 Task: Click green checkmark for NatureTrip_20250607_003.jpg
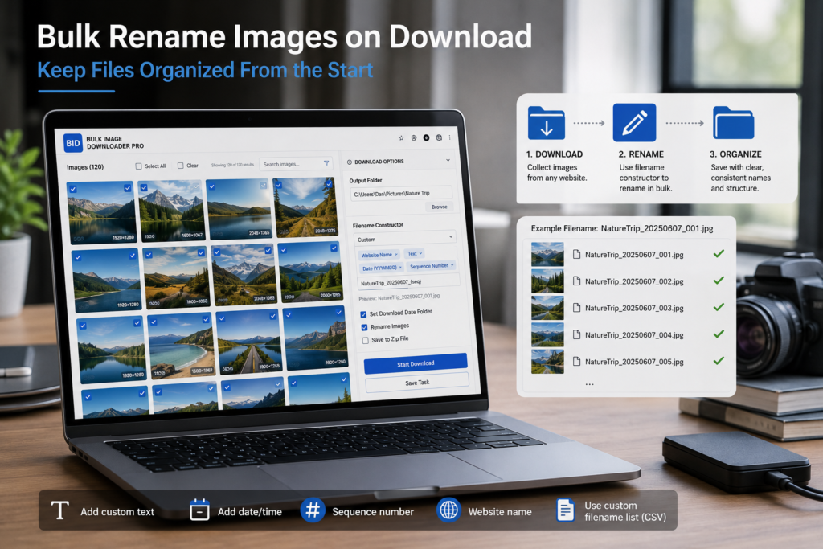(x=719, y=307)
